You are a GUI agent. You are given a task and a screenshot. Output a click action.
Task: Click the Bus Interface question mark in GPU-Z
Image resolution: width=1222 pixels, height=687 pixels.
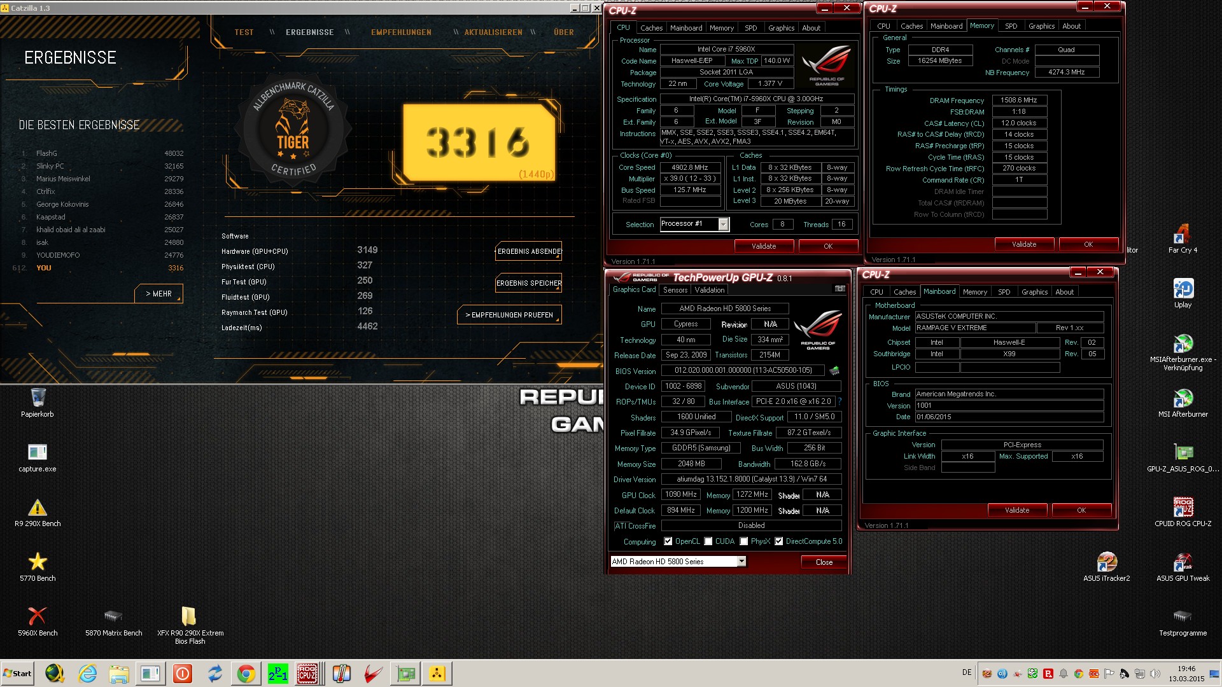tap(839, 401)
